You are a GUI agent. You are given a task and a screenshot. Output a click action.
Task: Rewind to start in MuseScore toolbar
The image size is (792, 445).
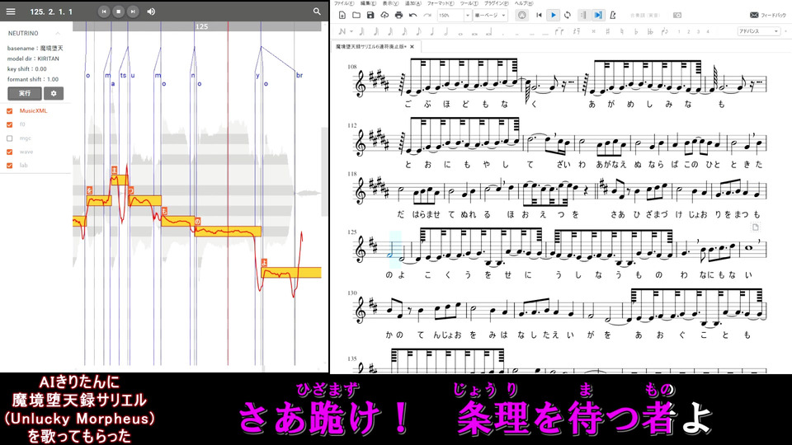point(539,15)
